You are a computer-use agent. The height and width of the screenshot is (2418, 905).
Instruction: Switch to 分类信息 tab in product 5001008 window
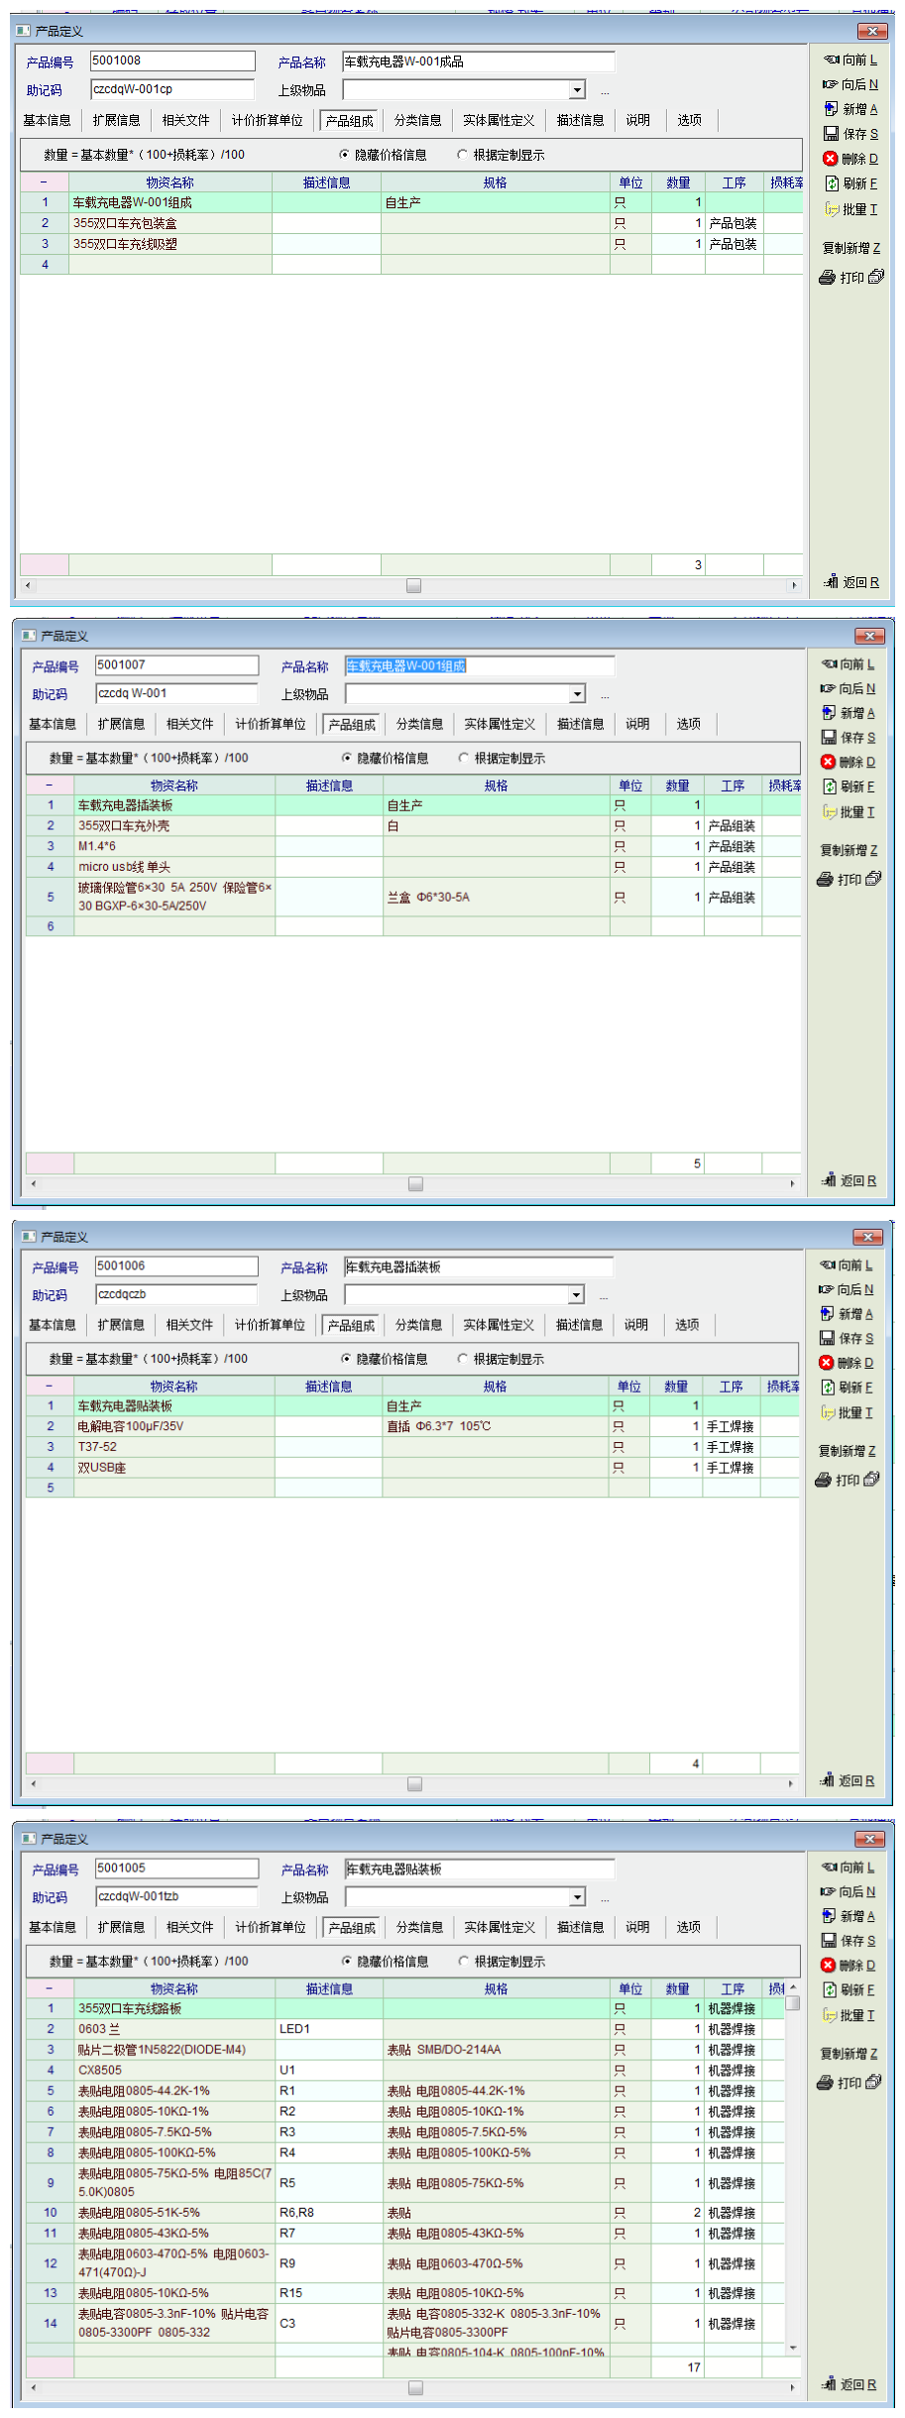coord(417,121)
